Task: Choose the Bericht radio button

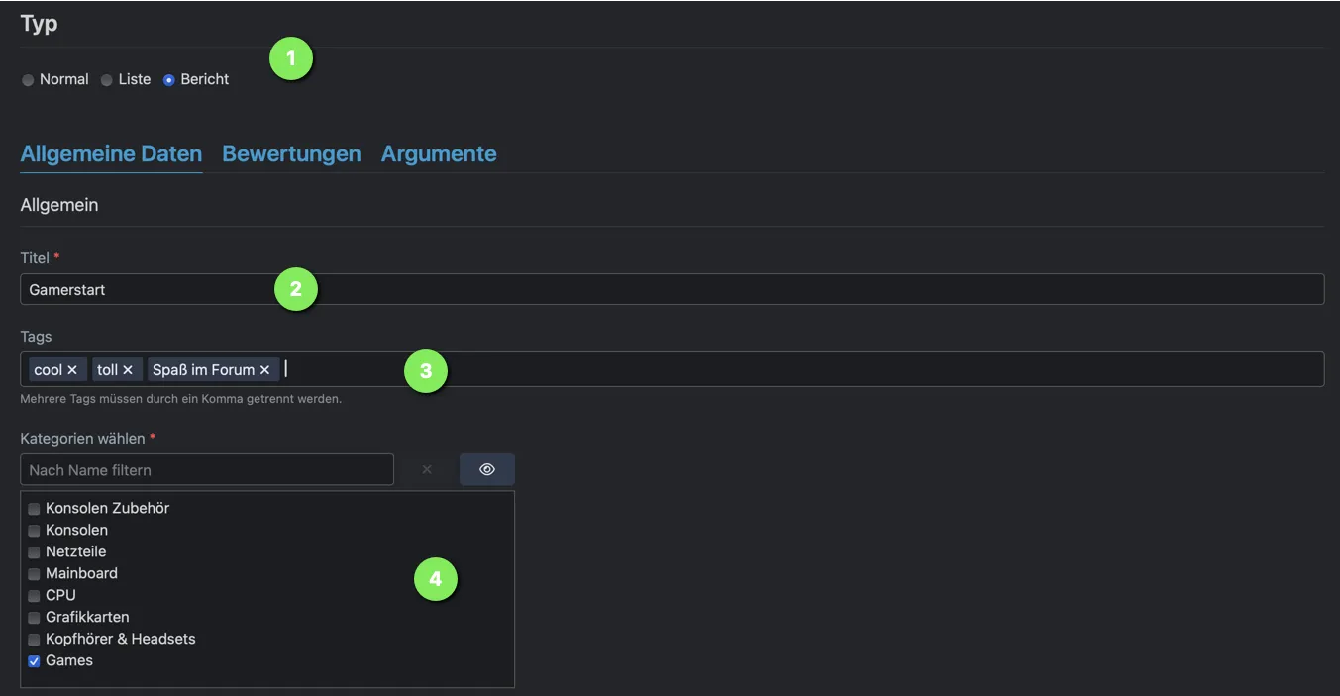Action: (x=169, y=80)
